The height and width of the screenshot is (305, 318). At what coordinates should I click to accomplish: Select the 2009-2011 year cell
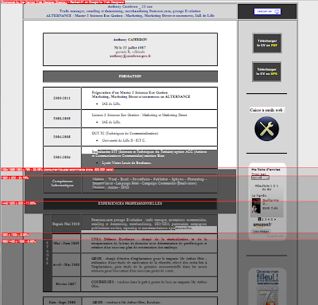click(x=62, y=98)
